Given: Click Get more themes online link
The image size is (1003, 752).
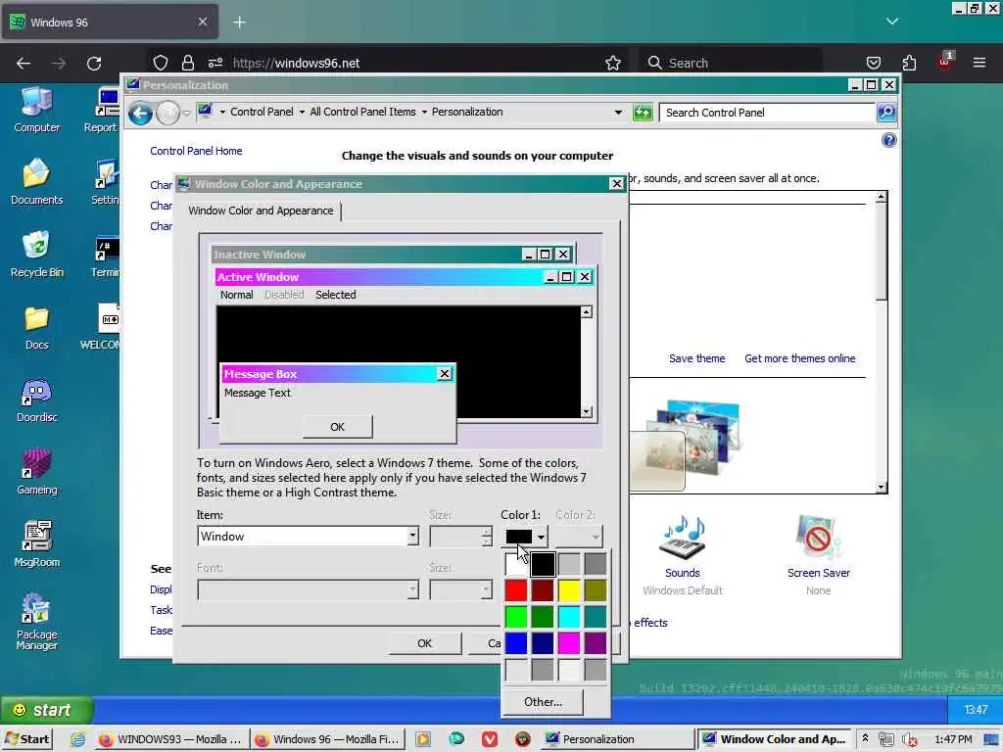Looking at the screenshot, I should [x=799, y=358].
